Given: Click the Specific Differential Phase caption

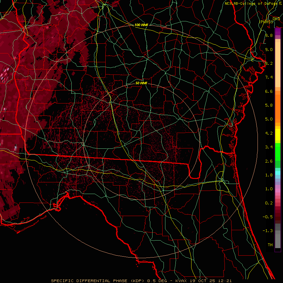Looking at the screenshot, I should click(141, 281).
